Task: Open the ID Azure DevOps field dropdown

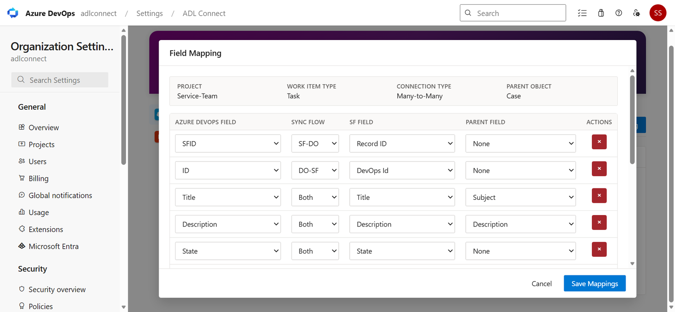Action: [x=228, y=170]
